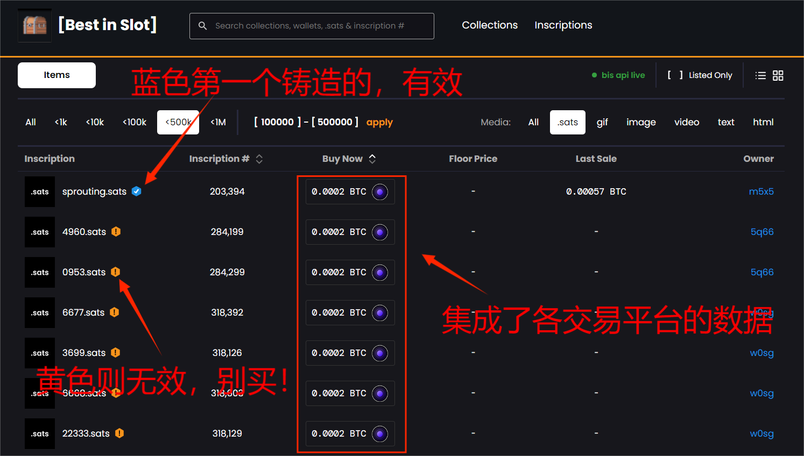Image resolution: width=804 pixels, height=456 pixels.
Task: Sort by Inscription # column arrows
Action: (x=259, y=159)
